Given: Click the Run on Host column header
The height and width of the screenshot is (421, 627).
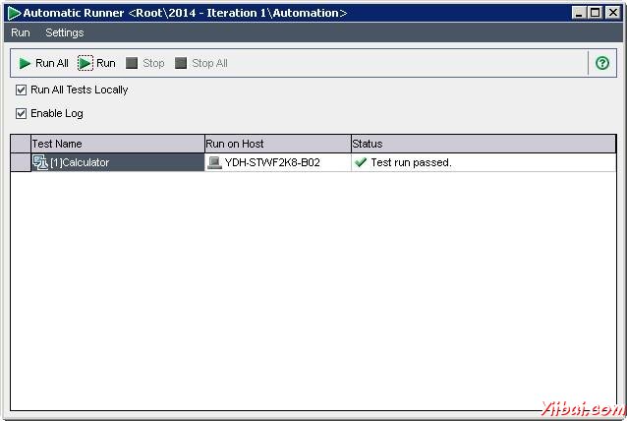Looking at the screenshot, I should (x=276, y=144).
